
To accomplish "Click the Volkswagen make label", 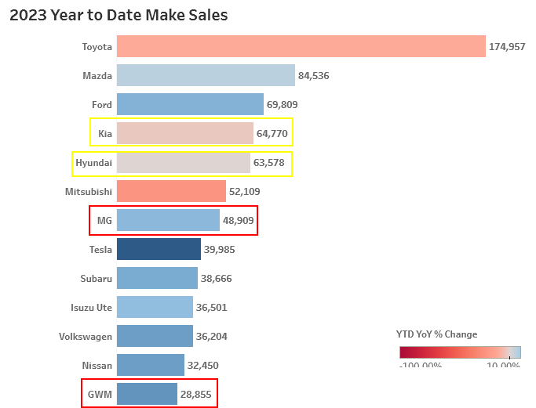I will coord(86,337).
